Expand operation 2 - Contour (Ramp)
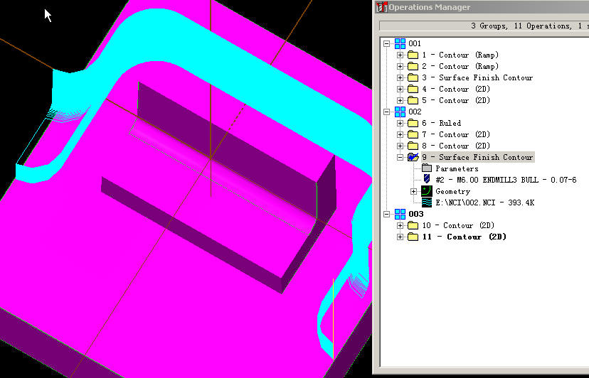The height and width of the screenshot is (378, 589). (x=400, y=67)
